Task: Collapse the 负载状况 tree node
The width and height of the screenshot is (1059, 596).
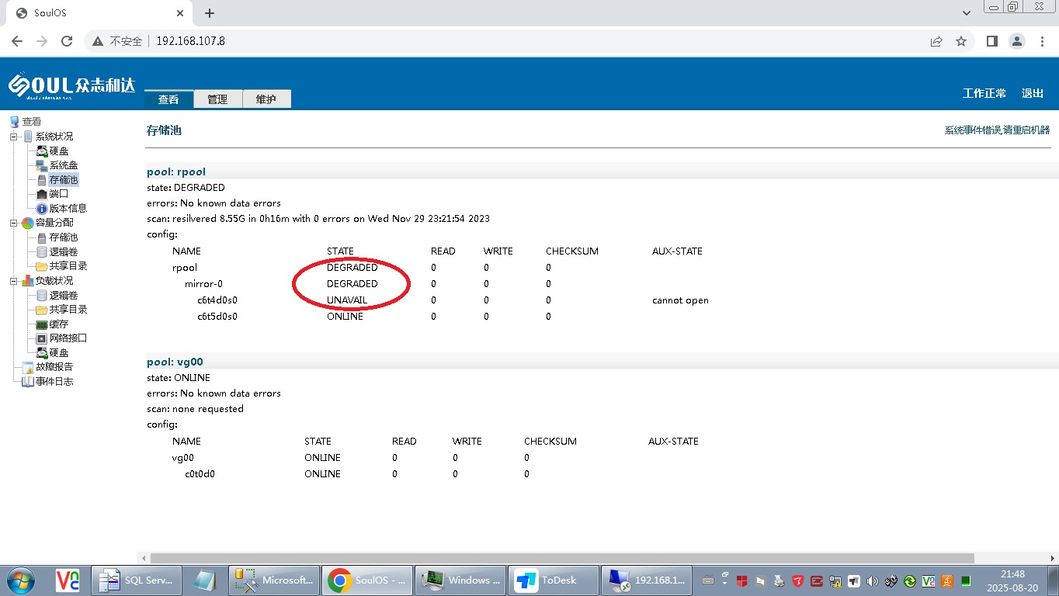Action: click(x=13, y=281)
